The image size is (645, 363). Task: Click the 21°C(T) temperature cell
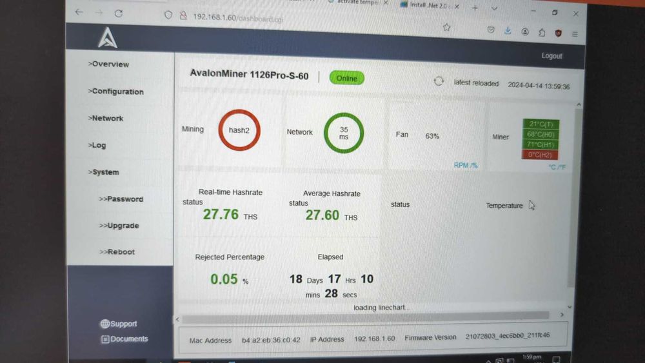click(x=541, y=124)
